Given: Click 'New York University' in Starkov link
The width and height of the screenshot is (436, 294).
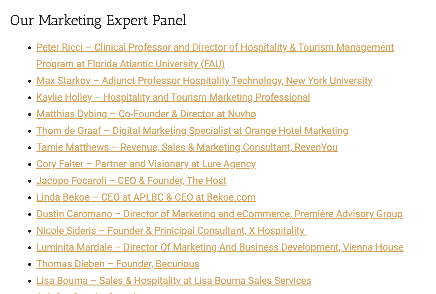Looking at the screenshot, I should (329, 81).
